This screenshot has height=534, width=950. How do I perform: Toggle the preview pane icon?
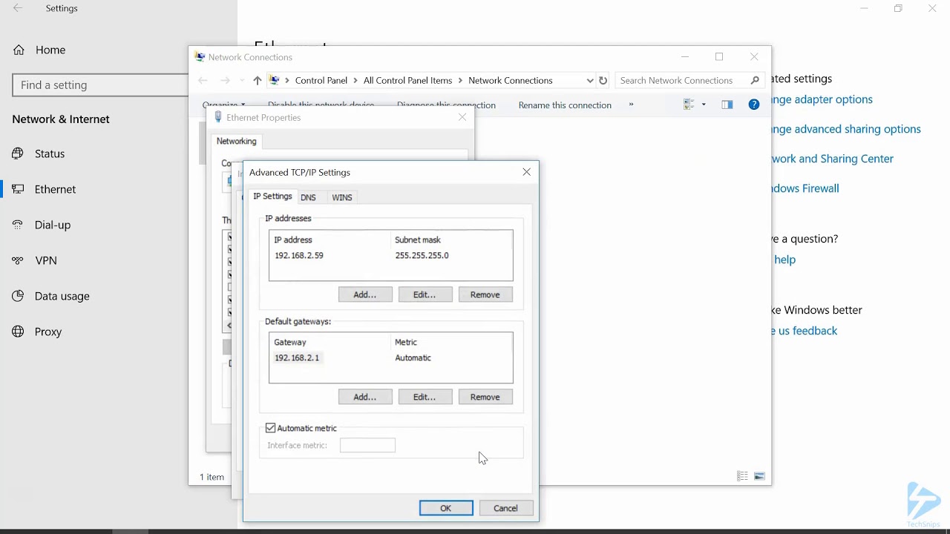click(x=727, y=105)
